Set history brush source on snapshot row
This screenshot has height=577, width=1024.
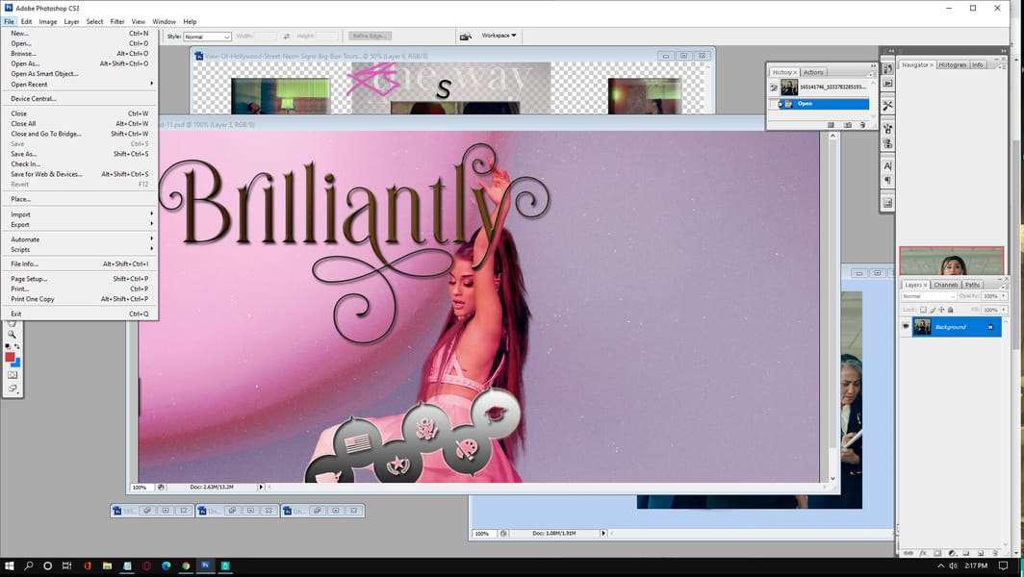[774, 88]
